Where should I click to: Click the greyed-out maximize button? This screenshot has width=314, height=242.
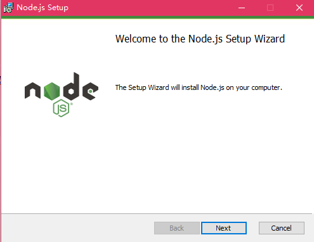coord(270,8)
